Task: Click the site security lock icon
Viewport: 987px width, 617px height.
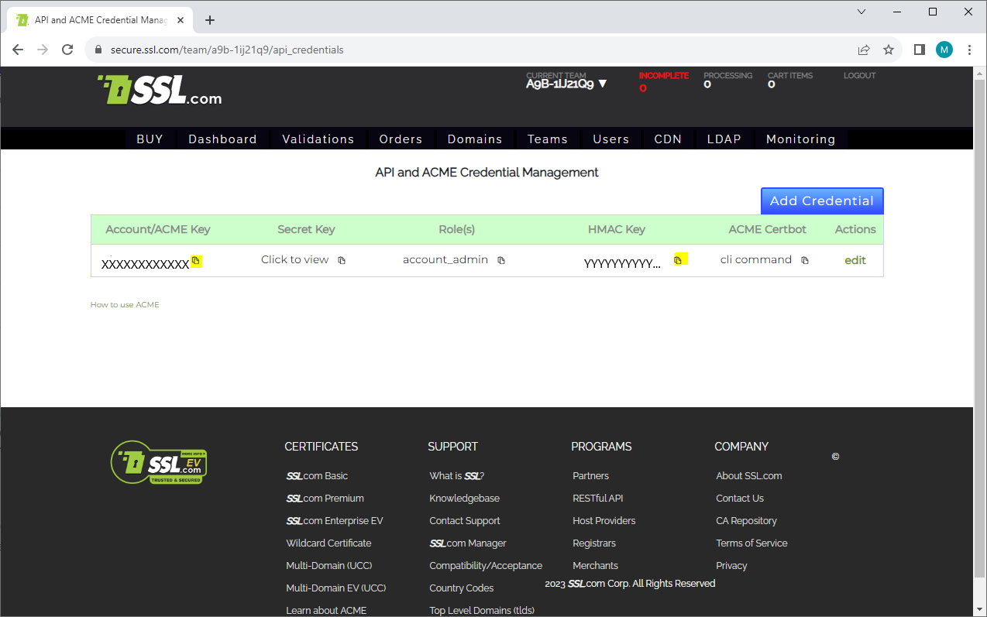Action: tap(98, 49)
